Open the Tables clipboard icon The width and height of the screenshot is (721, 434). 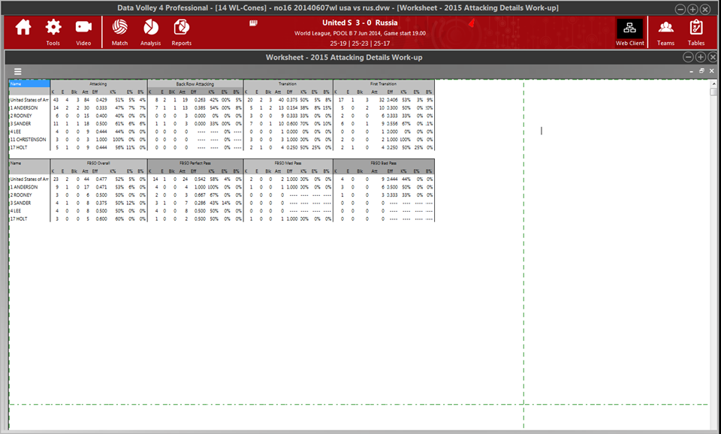pyautogui.click(x=696, y=32)
